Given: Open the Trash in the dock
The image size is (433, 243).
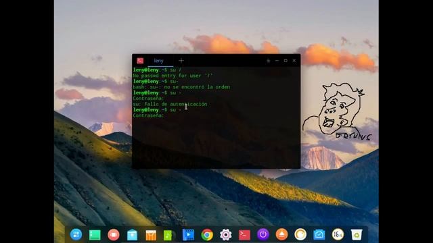Looking at the screenshot, I should pos(357,235).
